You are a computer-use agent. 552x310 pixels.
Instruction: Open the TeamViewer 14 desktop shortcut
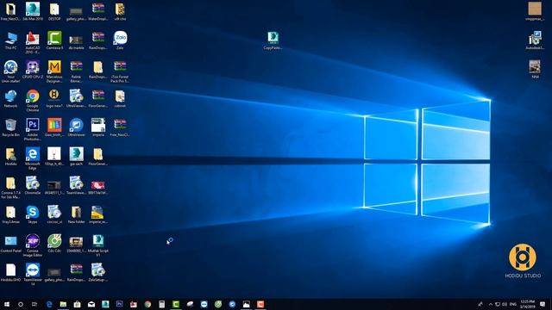coord(33,274)
